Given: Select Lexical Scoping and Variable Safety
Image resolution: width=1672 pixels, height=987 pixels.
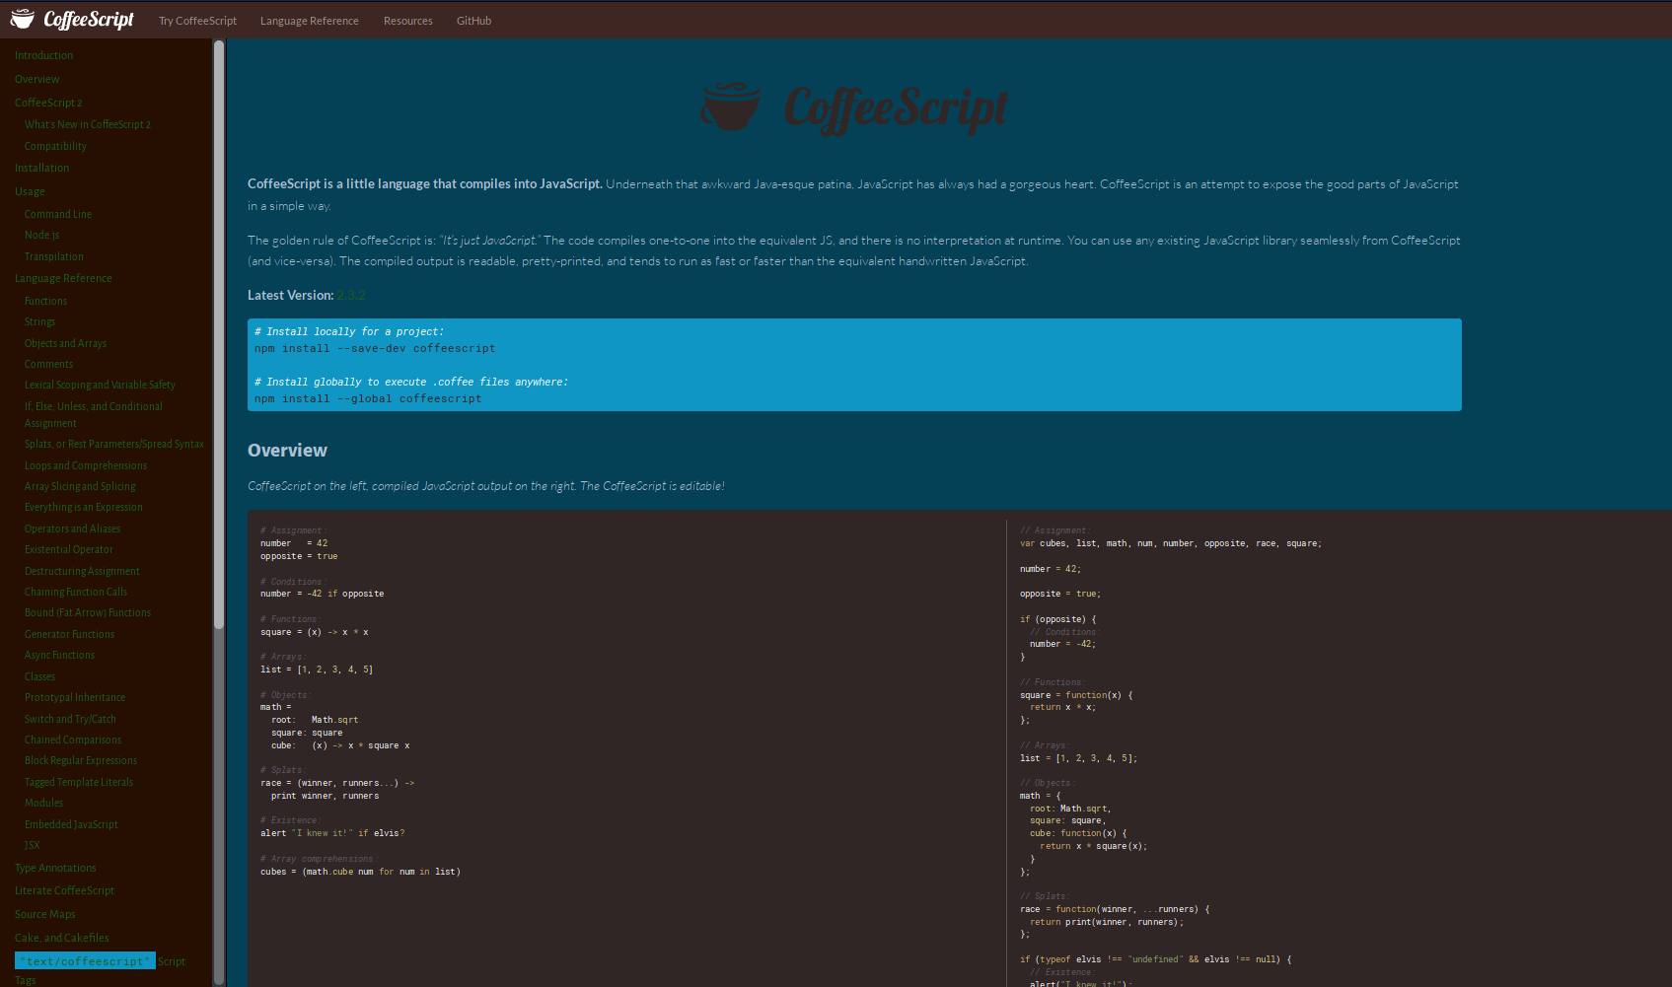Looking at the screenshot, I should click(100, 385).
